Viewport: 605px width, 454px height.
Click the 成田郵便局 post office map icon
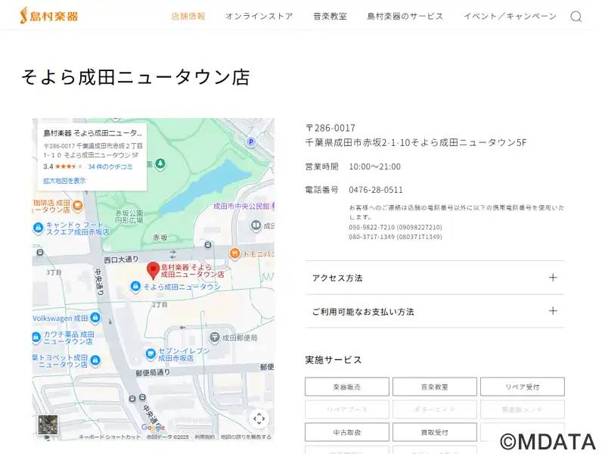click(x=216, y=337)
